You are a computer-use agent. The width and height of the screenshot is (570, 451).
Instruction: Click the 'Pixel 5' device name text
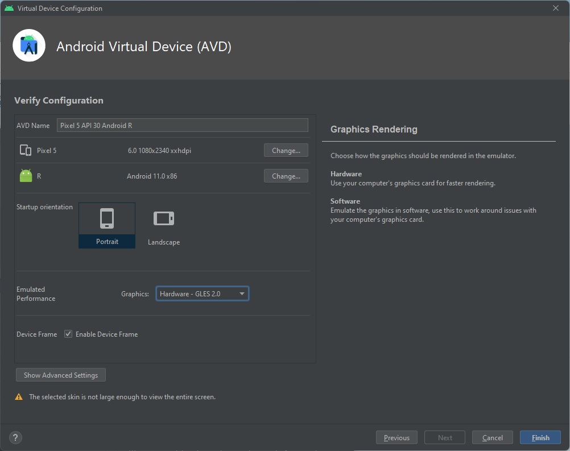(47, 151)
